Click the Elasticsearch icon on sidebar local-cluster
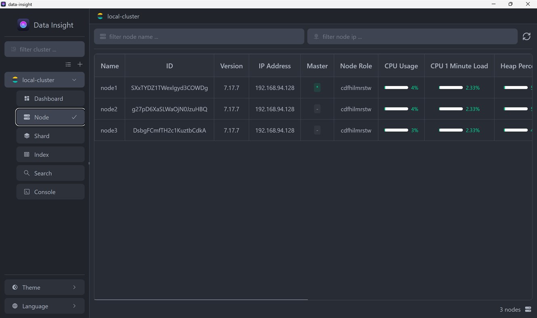Screen dimensions: 537x318 (x=15, y=80)
